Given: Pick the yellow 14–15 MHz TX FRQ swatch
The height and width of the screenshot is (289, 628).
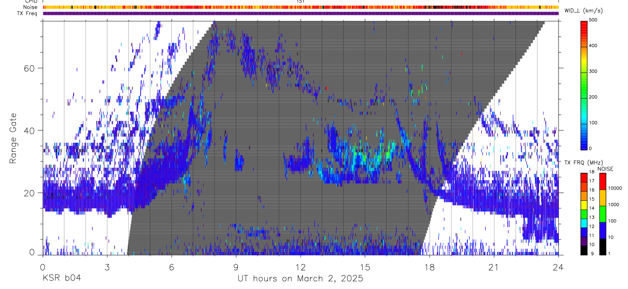Looking at the screenshot, I should click(x=584, y=204).
